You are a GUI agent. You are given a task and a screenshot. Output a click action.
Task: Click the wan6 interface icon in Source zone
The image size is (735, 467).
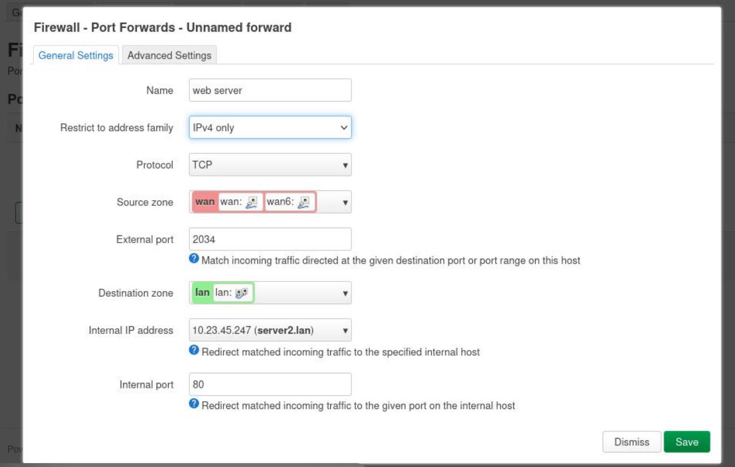coord(304,202)
